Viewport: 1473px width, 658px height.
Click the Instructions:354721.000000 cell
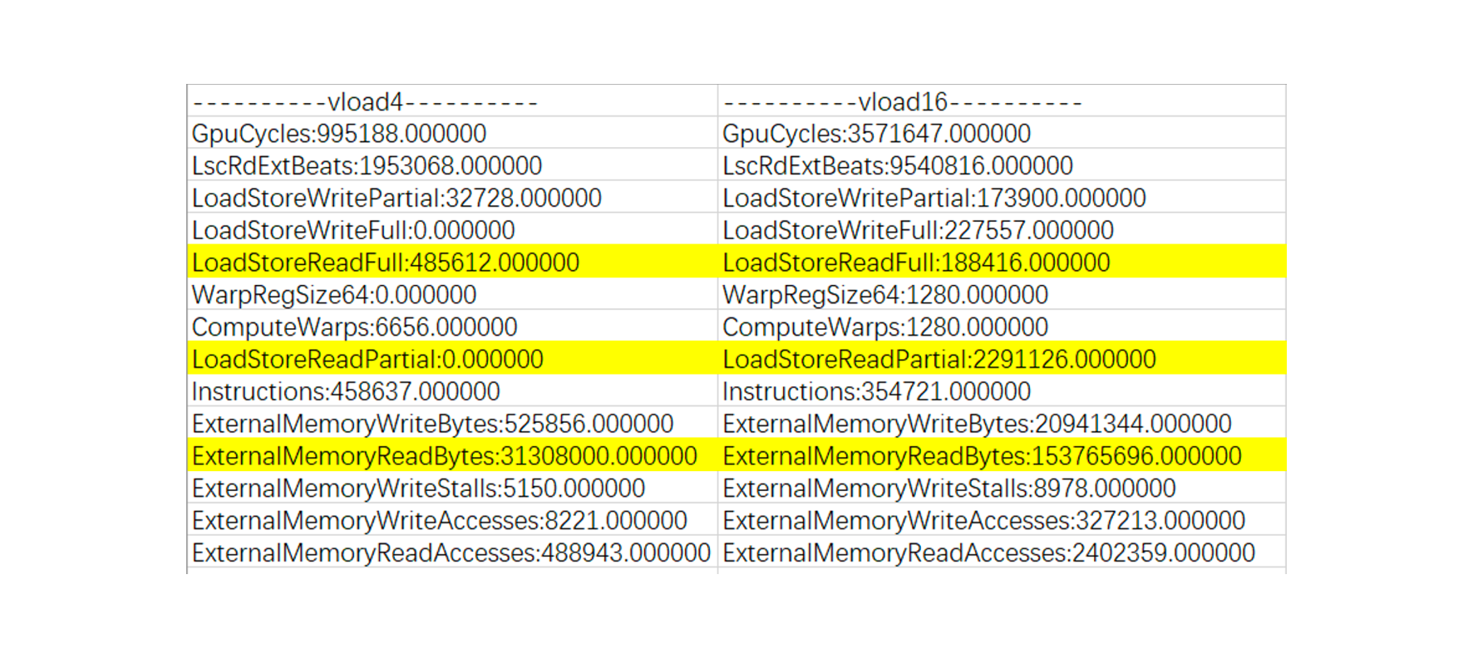[x=1002, y=391]
